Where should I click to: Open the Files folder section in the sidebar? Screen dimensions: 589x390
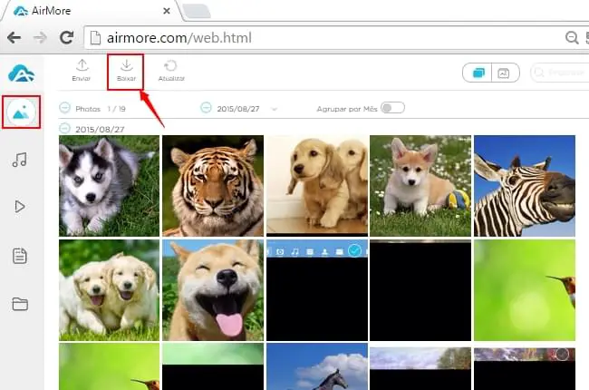click(x=20, y=304)
